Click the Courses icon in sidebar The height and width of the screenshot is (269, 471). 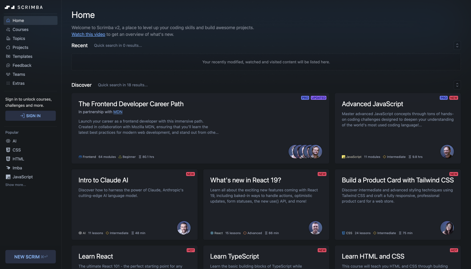click(x=8, y=29)
